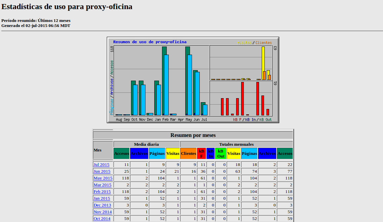Click the Generado el 02-jul-2015 timestamp text

(x=36, y=26)
